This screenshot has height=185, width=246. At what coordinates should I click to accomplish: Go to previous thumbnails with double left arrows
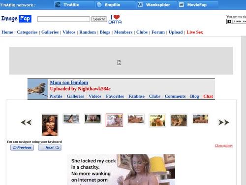(x=26, y=122)
